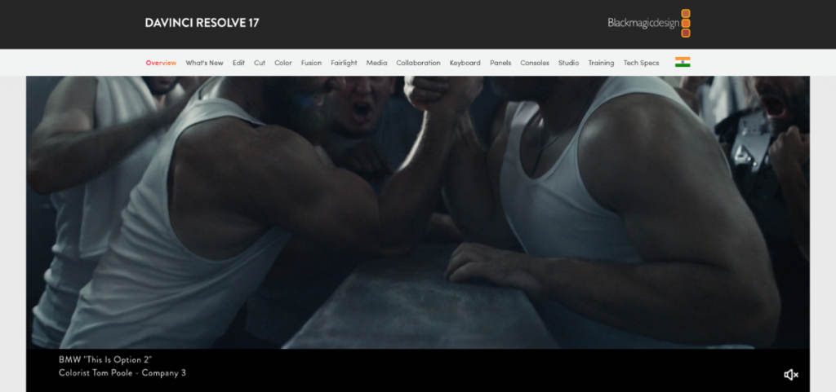This screenshot has height=392, width=836.
Task: View the Keyboard page
Action: 465,63
